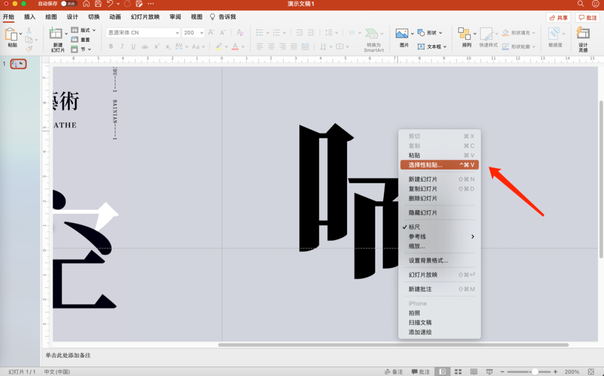Open the Design Ideas (设计灵感) tool
Viewport: 604px width, 376px height.
tap(583, 34)
